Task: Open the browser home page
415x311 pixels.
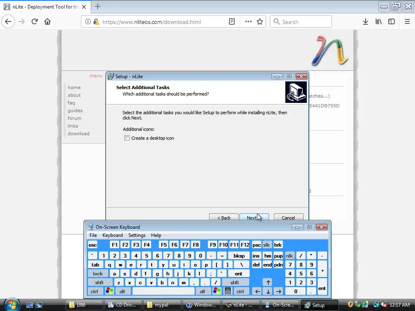Action: pos(47,22)
